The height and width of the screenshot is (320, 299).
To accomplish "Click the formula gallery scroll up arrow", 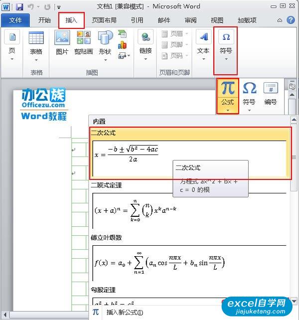I will coord(294,120).
